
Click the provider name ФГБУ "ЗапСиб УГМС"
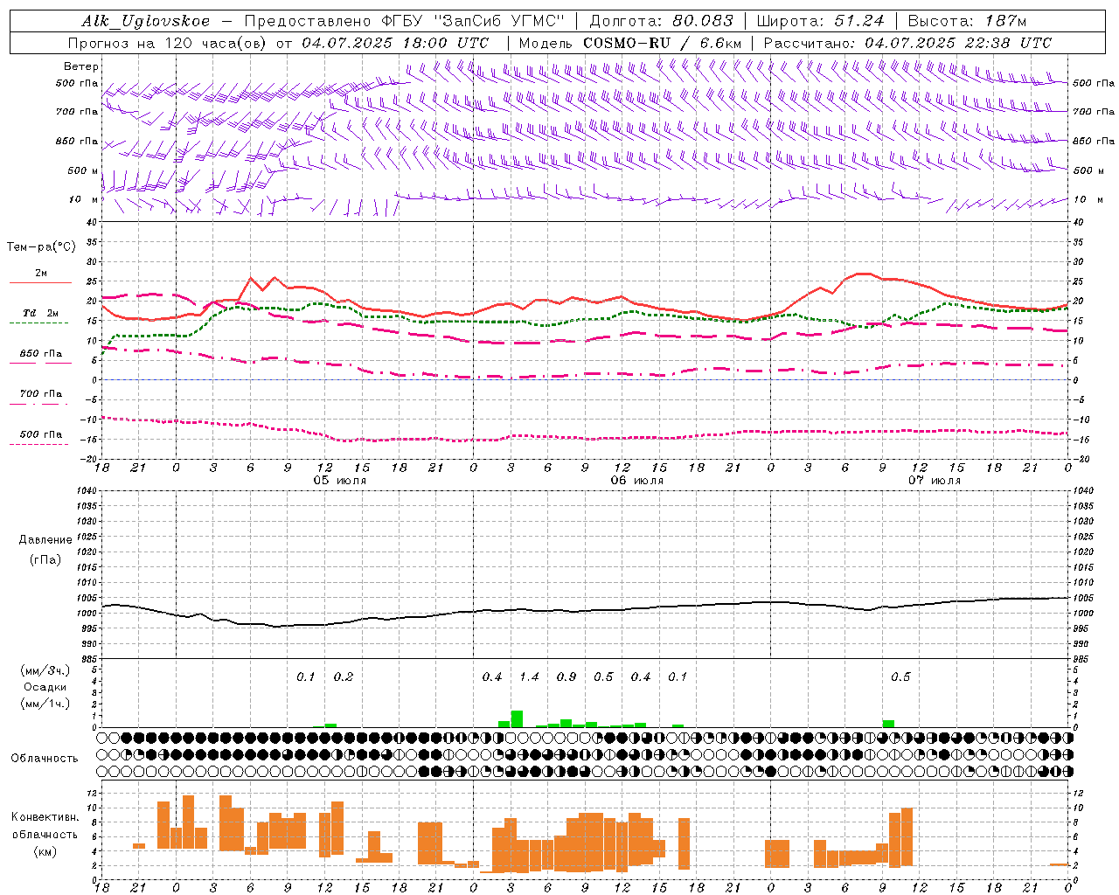474,21
